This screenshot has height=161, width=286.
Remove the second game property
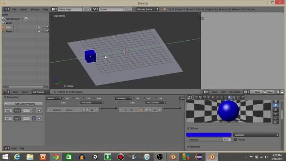40,119
